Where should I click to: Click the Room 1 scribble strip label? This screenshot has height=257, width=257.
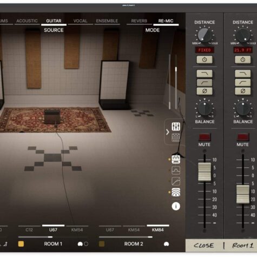[242, 246]
